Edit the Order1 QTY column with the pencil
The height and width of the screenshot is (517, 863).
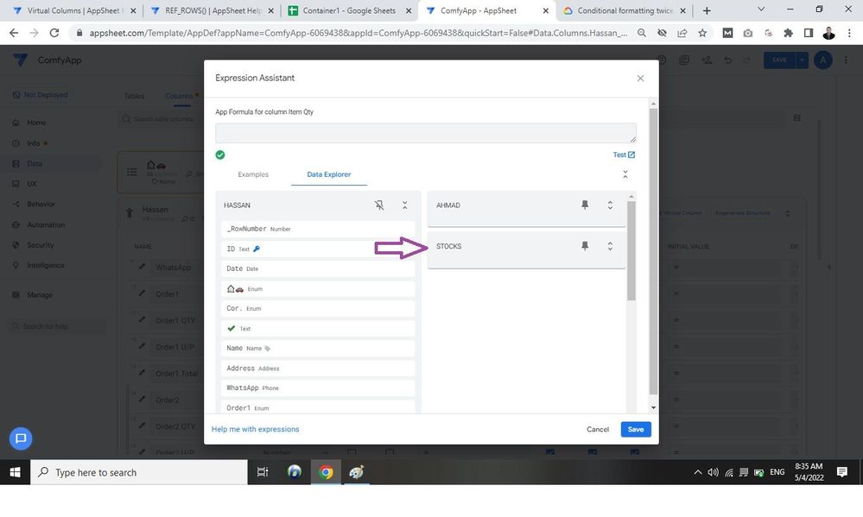142,320
